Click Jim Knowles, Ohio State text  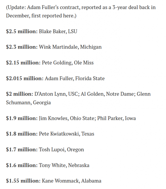pyautogui.click(x=67, y=118)
